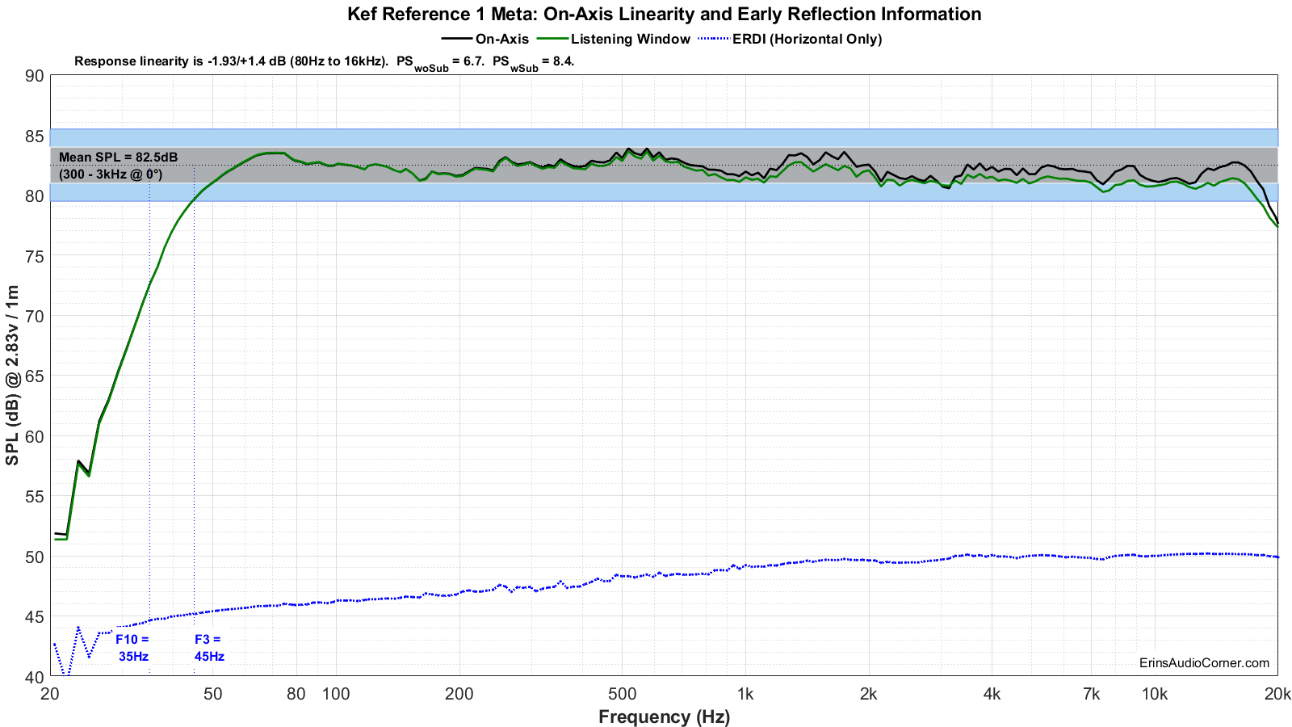Click the 55 tick on the SPL axis
Viewport: 1292px width, 727px height.
[x=35, y=497]
